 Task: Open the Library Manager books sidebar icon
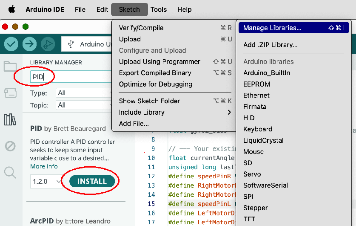point(10,119)
